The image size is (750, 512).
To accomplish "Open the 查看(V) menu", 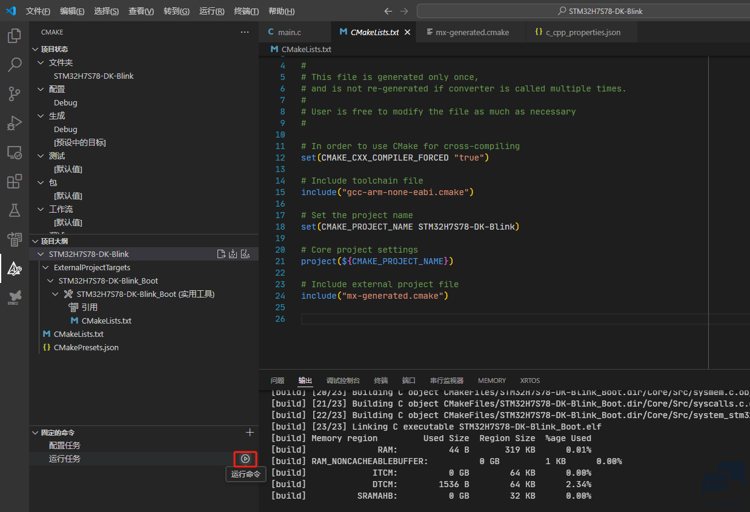I will 141,12.
